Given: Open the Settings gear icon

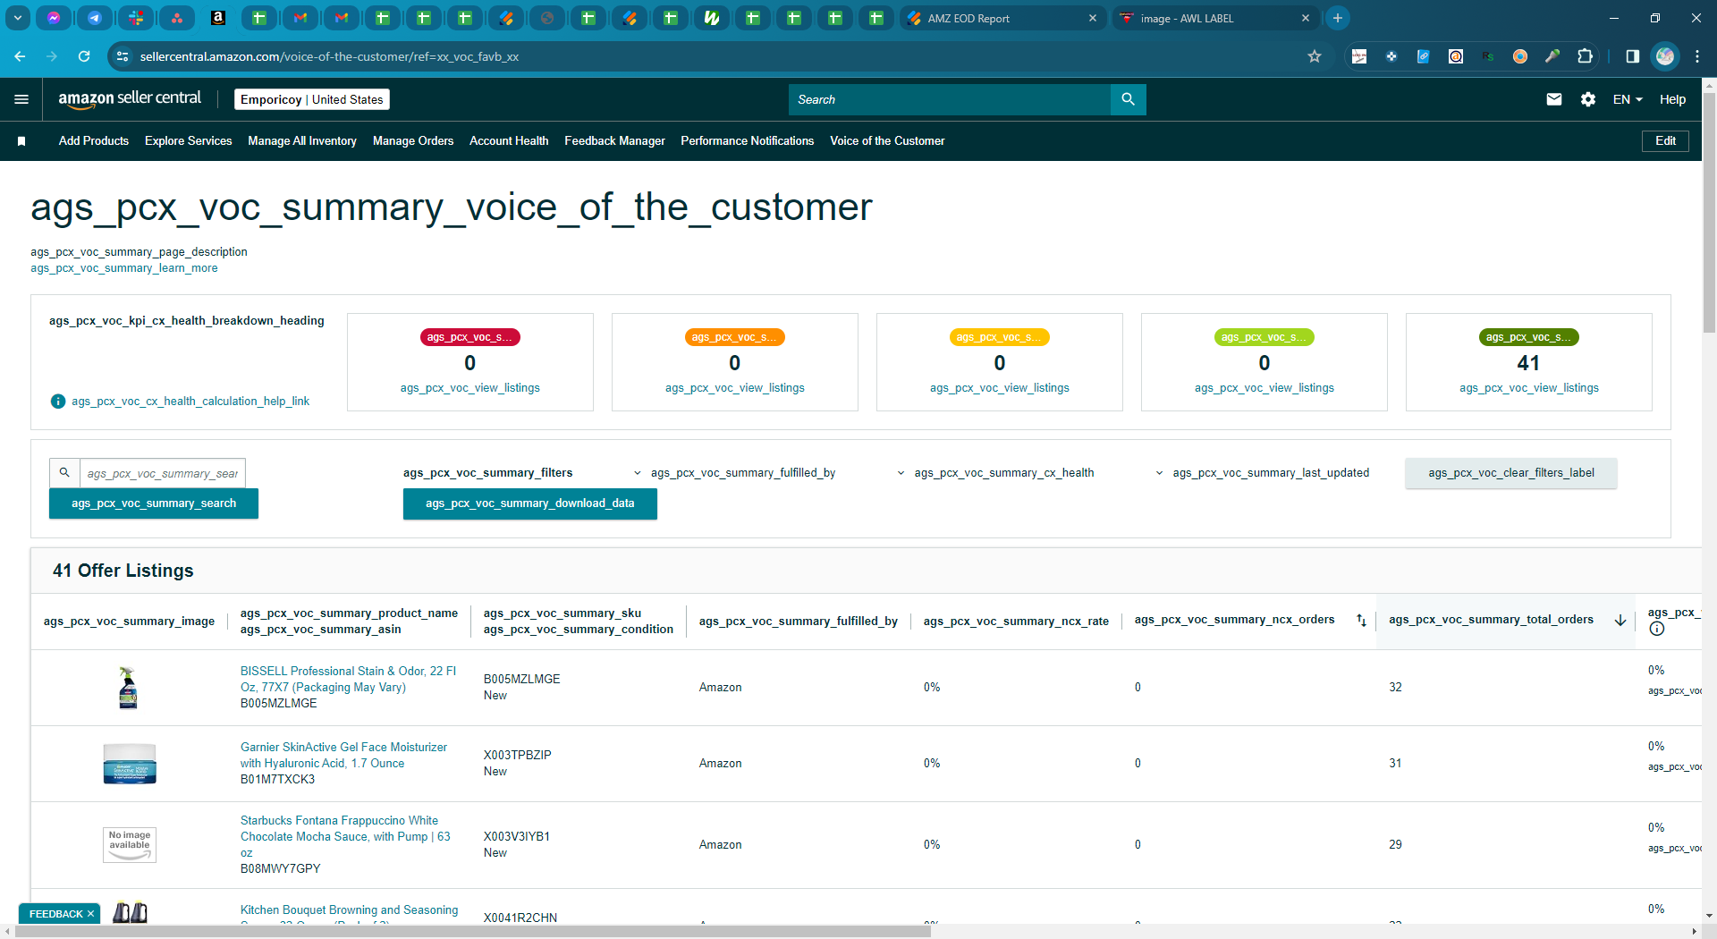Looking at the screenshot, I should 1588,99.
